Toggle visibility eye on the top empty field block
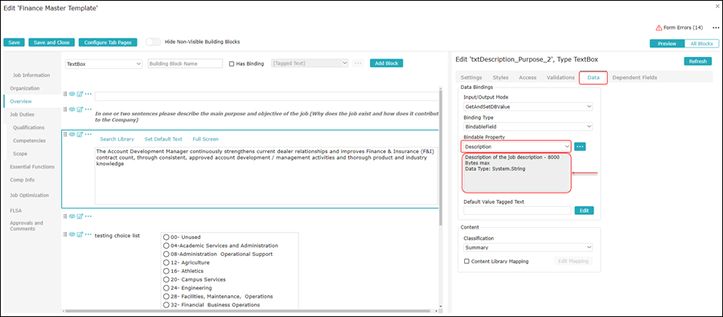This screenshot has height=317, width=723. point(72,94)
